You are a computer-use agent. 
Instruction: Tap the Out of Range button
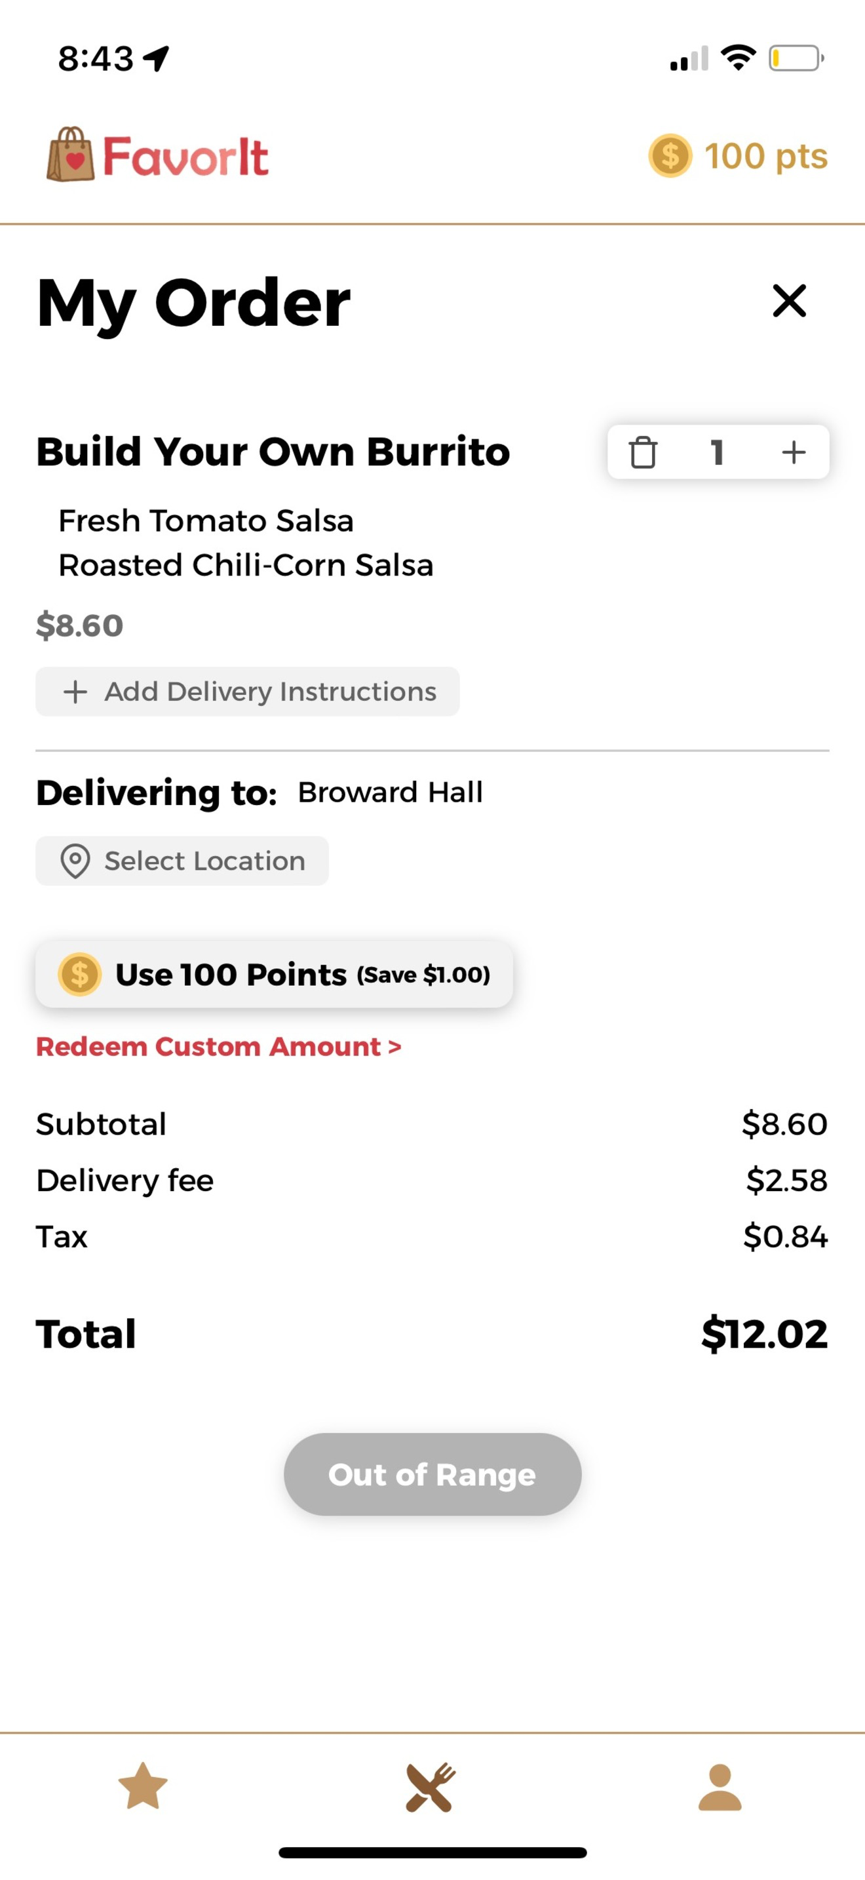(x=432, y=1474)
